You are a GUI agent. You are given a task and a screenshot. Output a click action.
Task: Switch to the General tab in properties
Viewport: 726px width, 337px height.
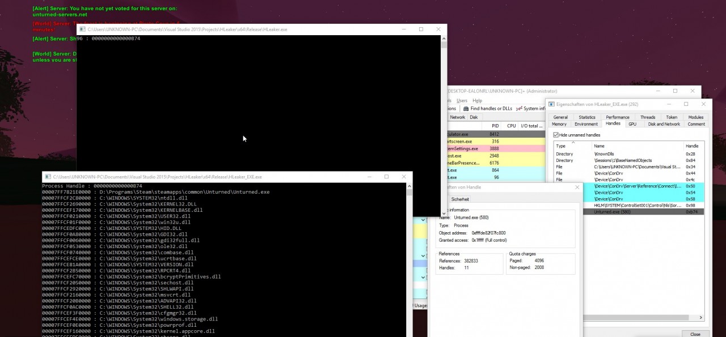(x=560, y=117)
